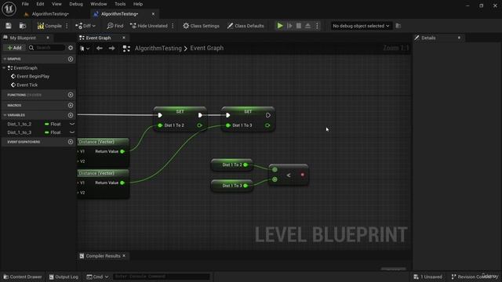Open Compile options menu dots
This screenshot has height=282, width=502.
click(67, 26)
